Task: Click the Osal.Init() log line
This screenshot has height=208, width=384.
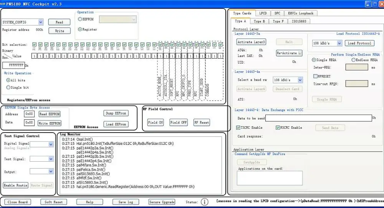Action: pyautogui.click(x=84, y=139)
